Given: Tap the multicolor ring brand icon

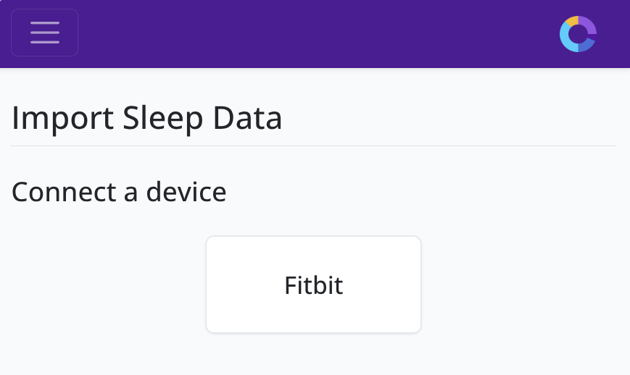Looking at the screenshot, I should coord(578,34).
